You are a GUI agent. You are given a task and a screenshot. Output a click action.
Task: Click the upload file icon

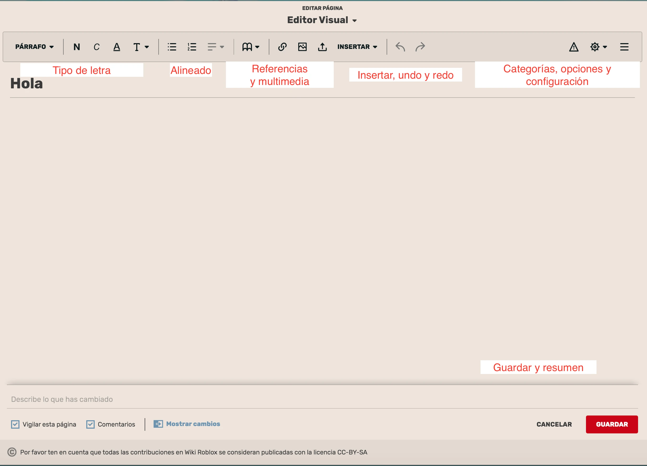[322, 47]
